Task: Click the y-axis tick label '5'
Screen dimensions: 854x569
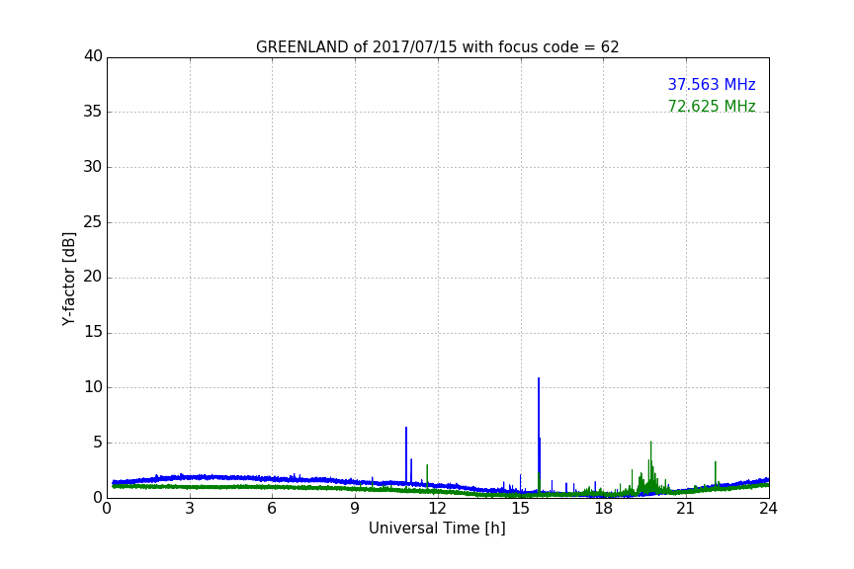Action: click(x=98, y=443)
